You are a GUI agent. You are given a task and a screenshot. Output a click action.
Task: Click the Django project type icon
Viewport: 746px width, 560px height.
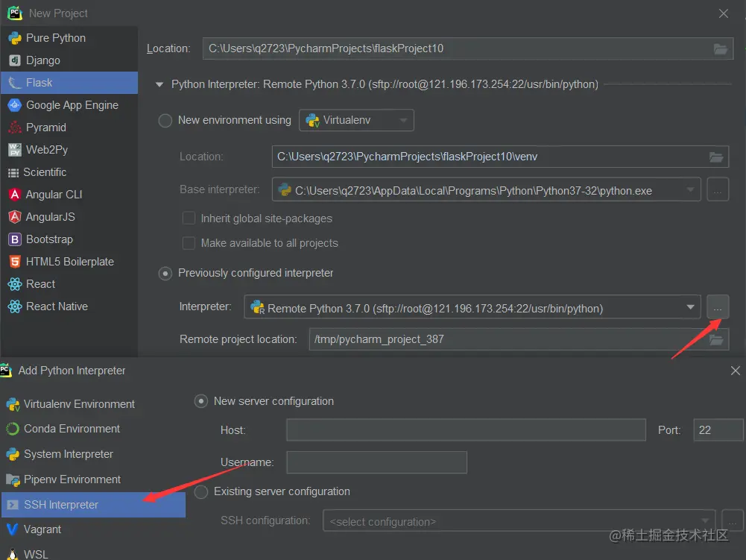click(x=15, y=60)
